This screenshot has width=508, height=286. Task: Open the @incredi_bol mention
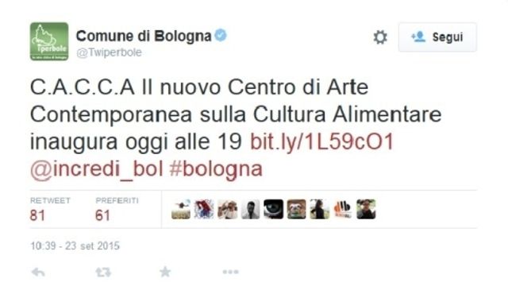tap(97, 169)
